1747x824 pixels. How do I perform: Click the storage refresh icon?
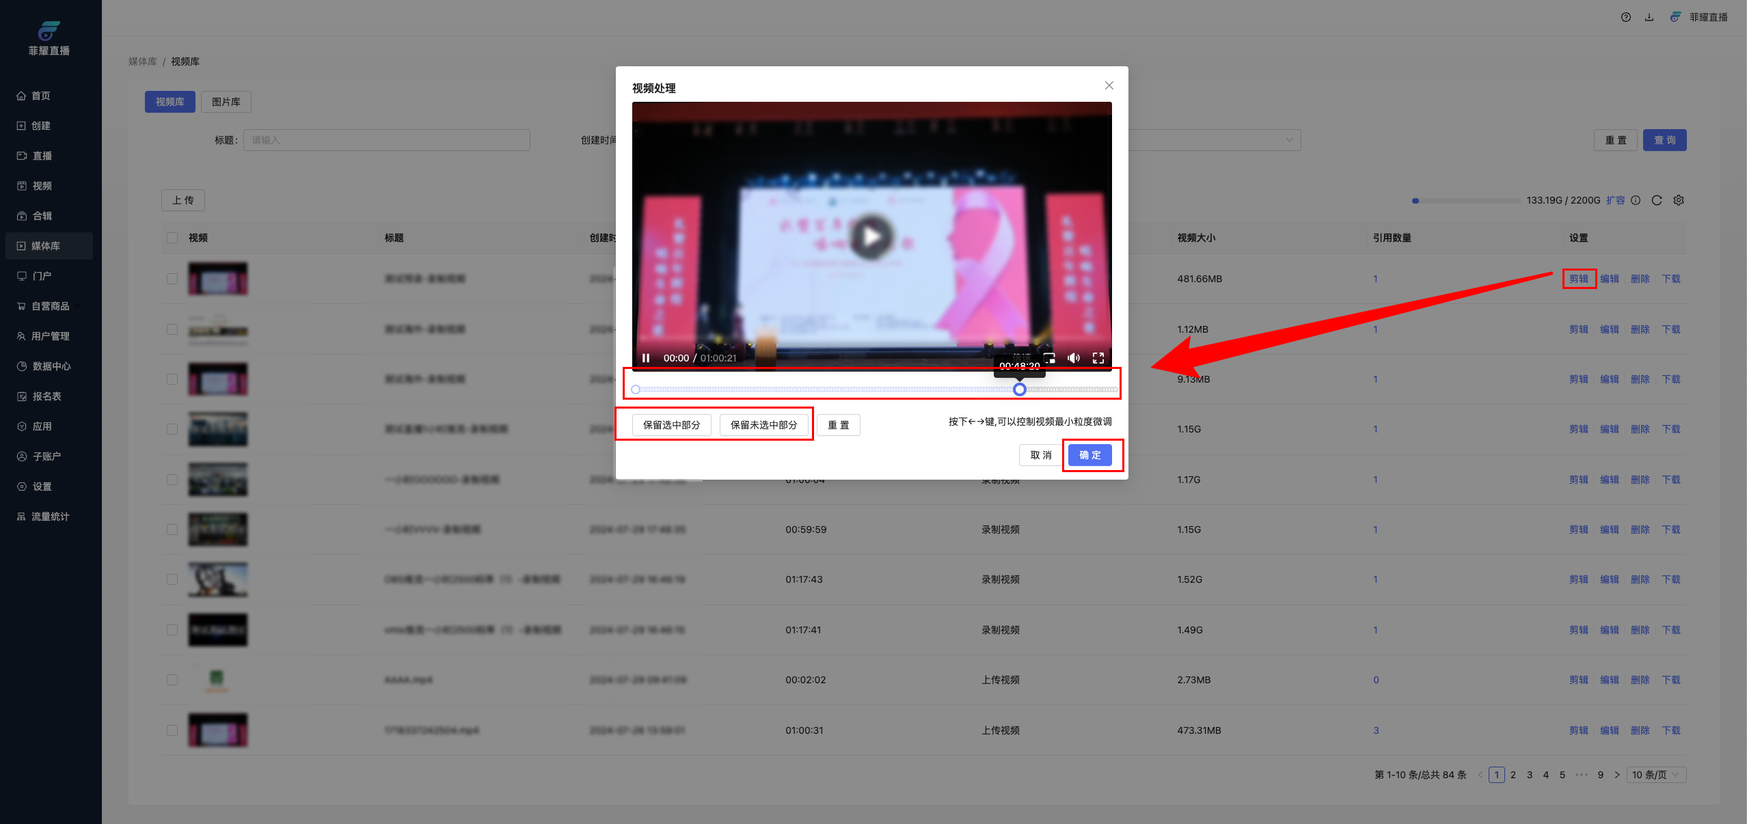(1657, 200)
